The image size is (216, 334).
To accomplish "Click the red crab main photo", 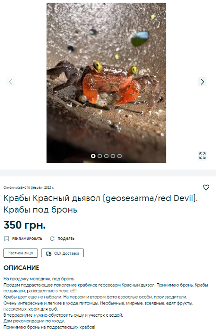I will point(106,83).
